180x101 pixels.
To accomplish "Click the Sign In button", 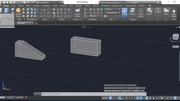I will tap(134, 3).
